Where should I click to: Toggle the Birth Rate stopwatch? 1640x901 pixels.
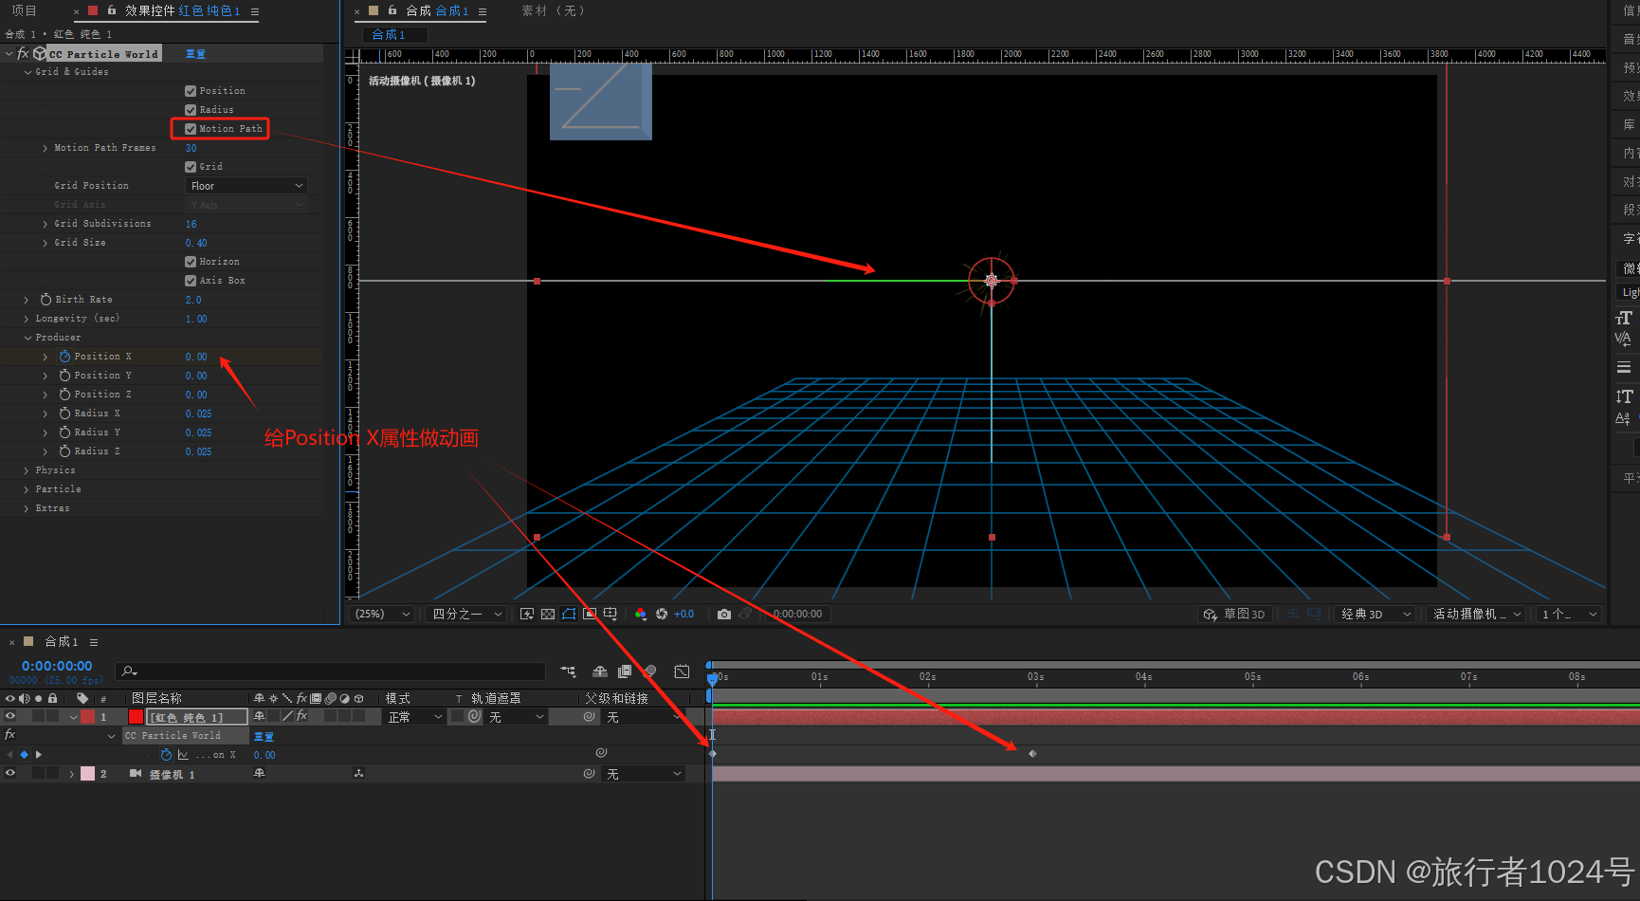click(46, 300)
